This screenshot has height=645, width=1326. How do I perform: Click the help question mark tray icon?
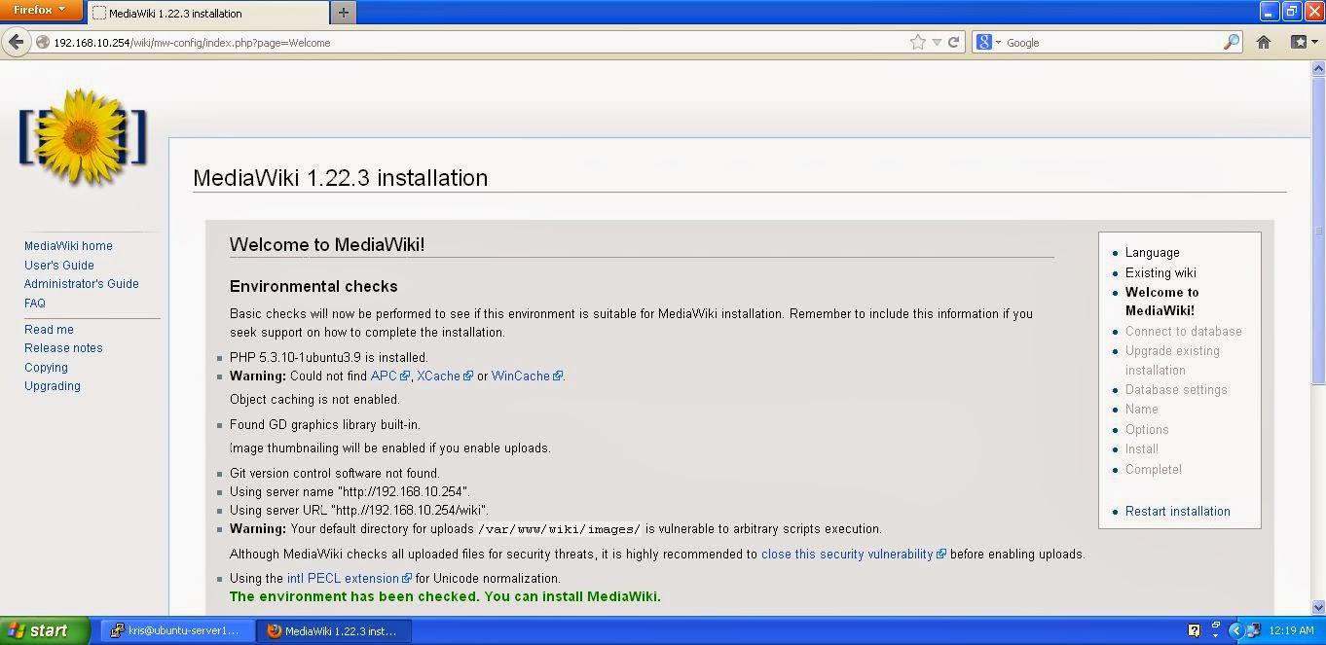pos(1195,630)
